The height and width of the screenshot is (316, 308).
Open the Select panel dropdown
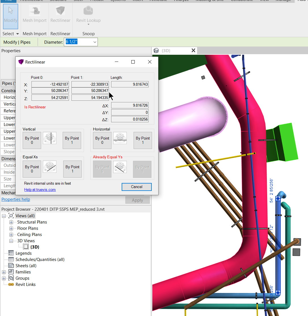click(18, 34)
